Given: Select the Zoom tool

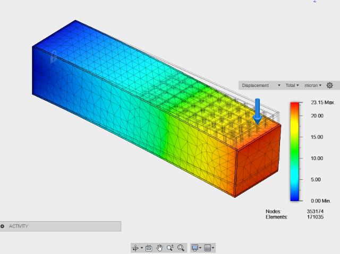Looking at the screenshot, I should tap(170, 248).
